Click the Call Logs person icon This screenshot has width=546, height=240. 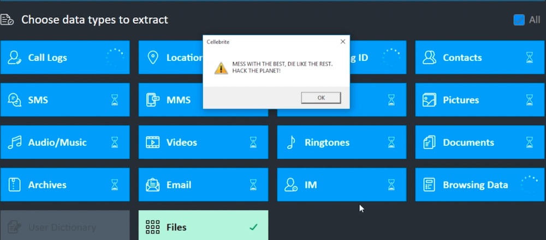15,58
